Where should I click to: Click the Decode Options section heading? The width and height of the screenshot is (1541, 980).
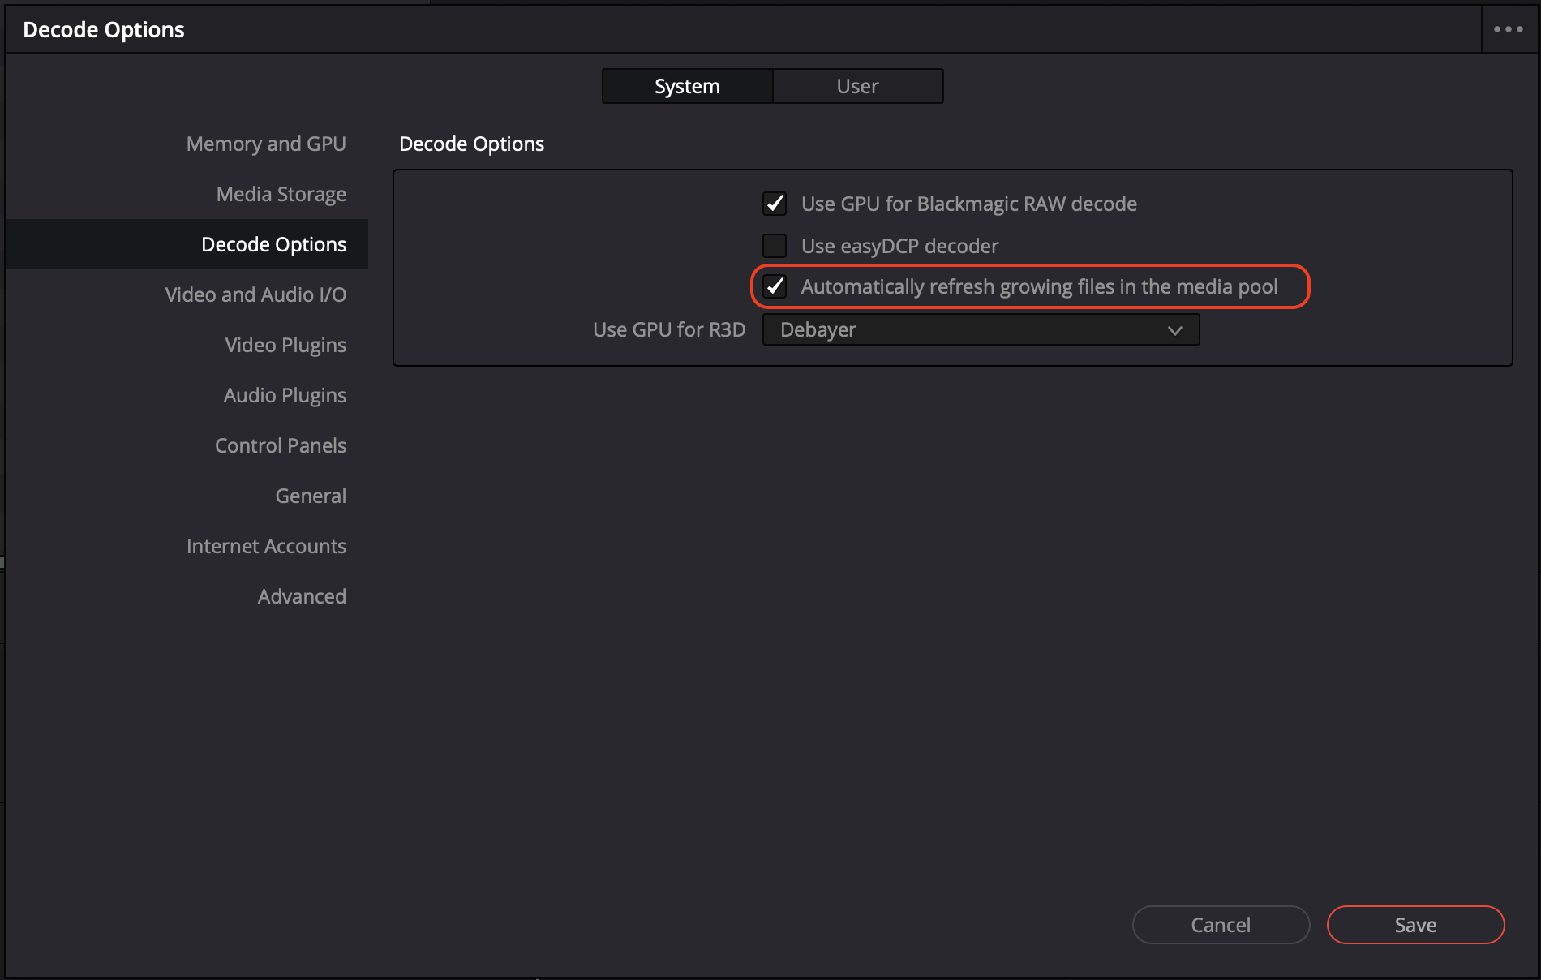tap(471, 144)
